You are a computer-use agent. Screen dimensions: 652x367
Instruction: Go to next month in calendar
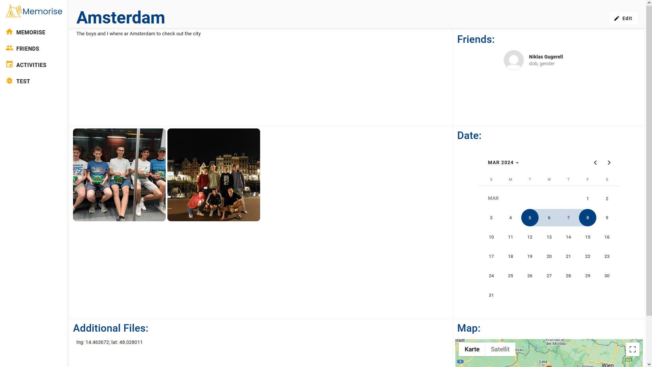coord(609,163)
